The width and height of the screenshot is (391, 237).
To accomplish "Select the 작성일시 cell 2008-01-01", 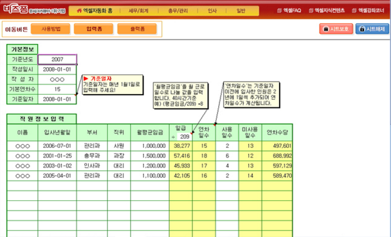I will 57,69.
